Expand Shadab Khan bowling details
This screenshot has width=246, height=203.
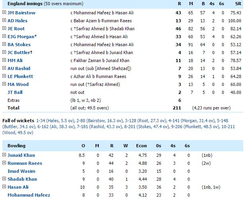4,179
